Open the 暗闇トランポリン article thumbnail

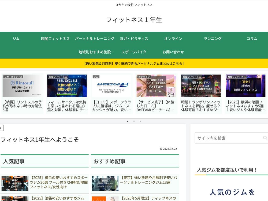[x=201, y=86]
